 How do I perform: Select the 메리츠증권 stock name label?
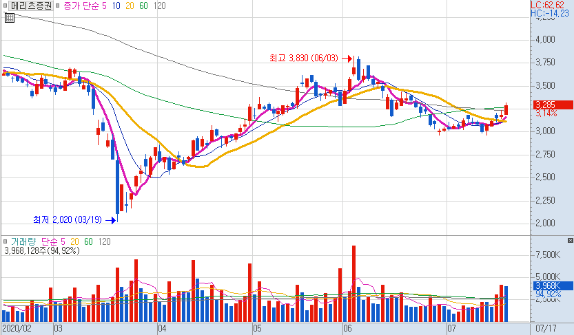click(31, 6)
